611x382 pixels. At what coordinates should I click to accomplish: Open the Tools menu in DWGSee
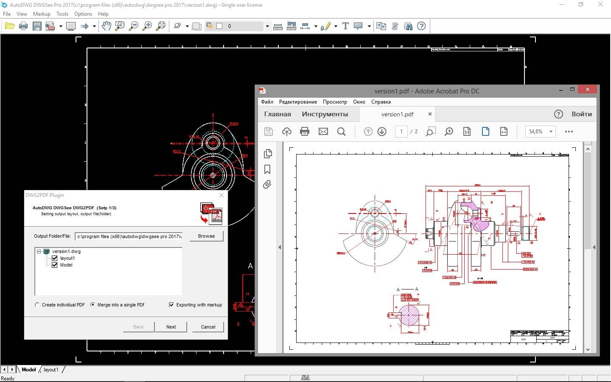[x=62, y=14]
